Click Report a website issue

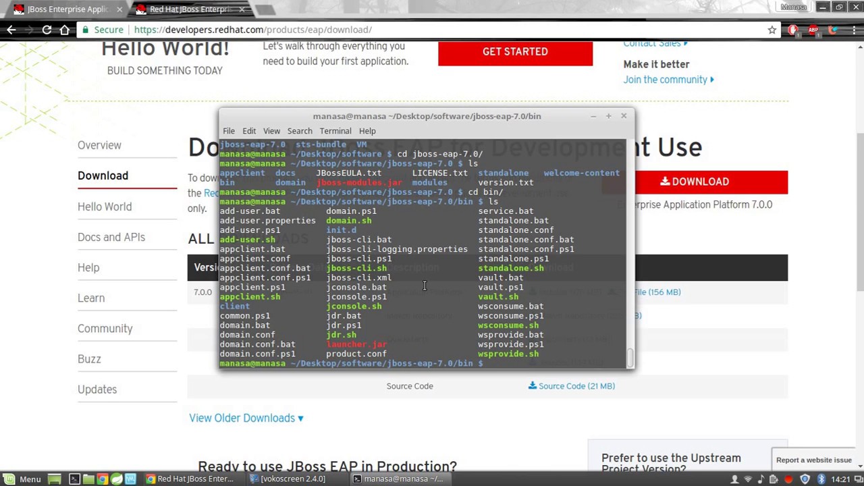813,460
